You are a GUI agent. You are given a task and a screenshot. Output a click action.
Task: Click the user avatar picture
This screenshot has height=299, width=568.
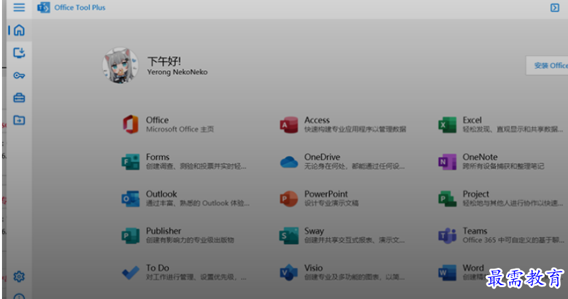pos(120,65)
